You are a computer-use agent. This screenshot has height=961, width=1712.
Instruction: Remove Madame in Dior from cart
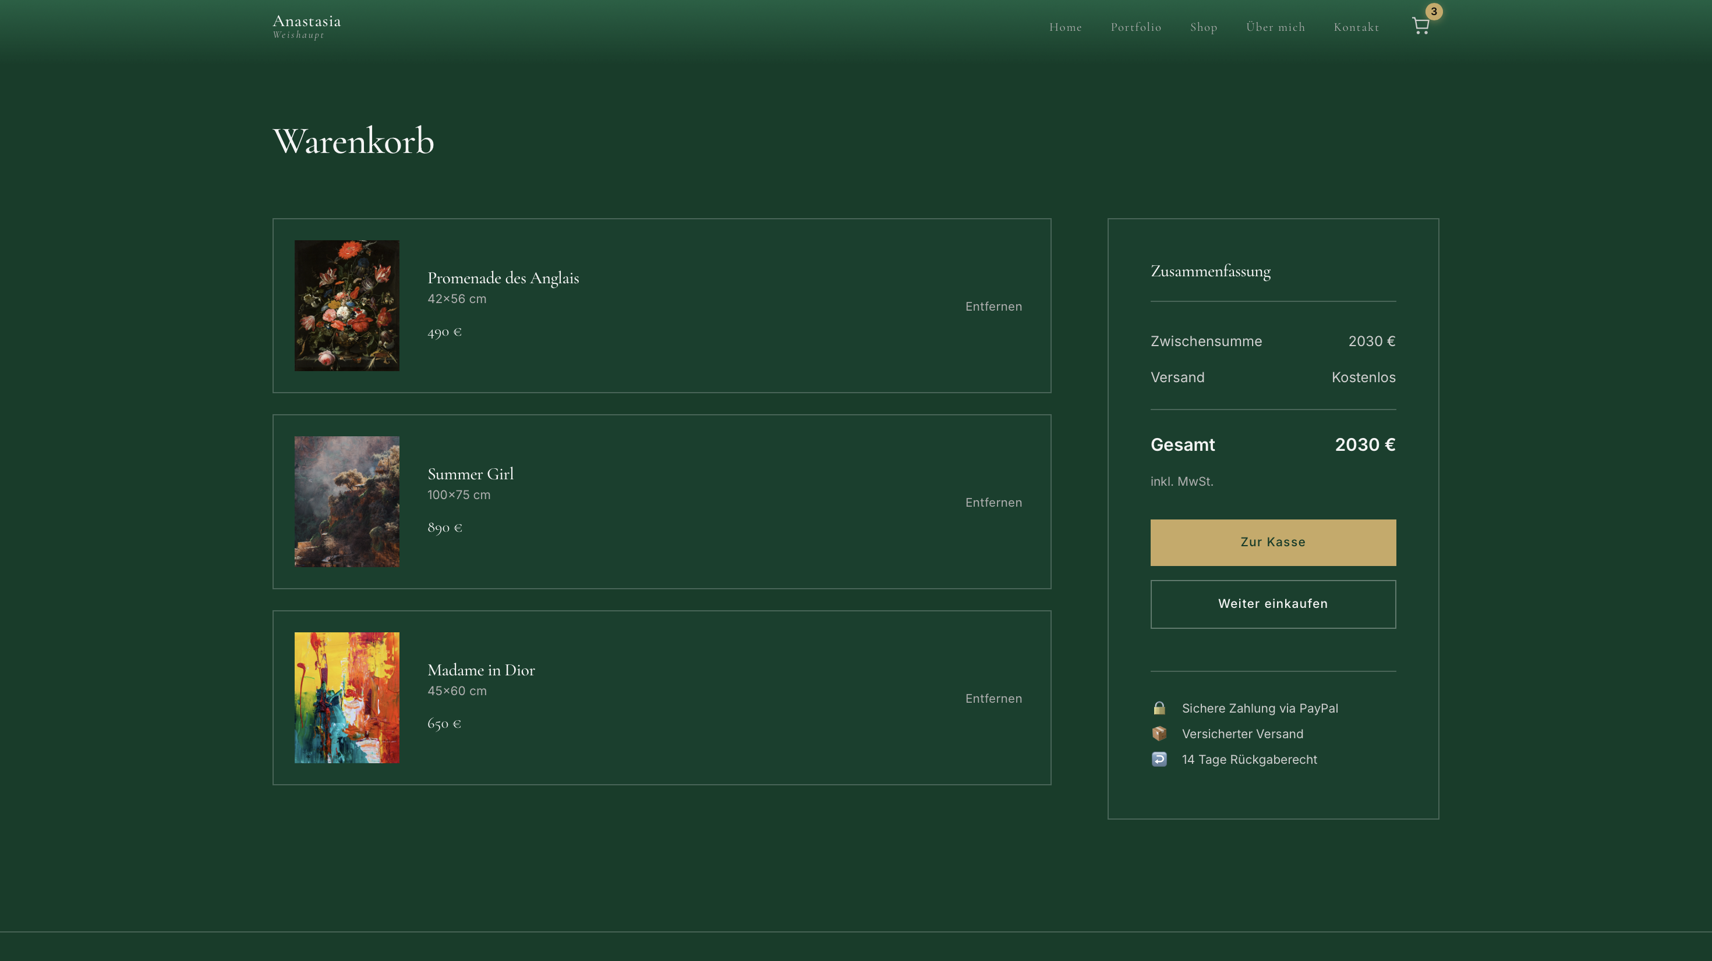coord(993,698)
